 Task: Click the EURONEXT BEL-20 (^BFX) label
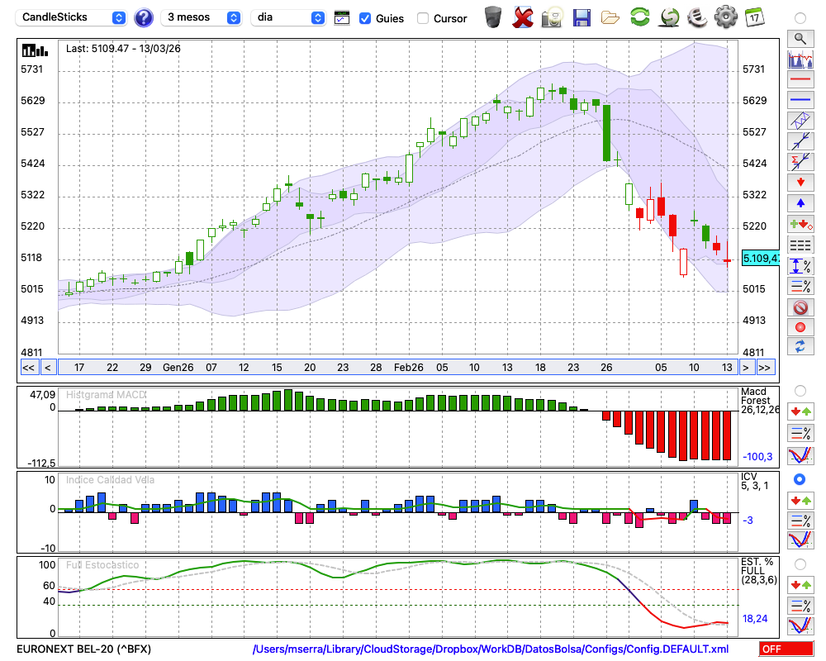click(83, 649)
